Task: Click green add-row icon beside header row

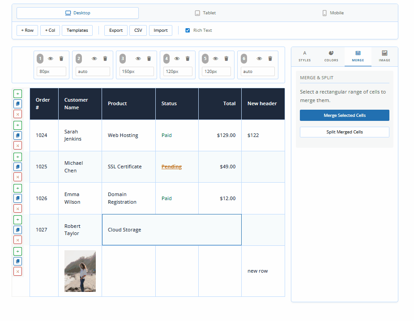Action: (x=17, y=94)
